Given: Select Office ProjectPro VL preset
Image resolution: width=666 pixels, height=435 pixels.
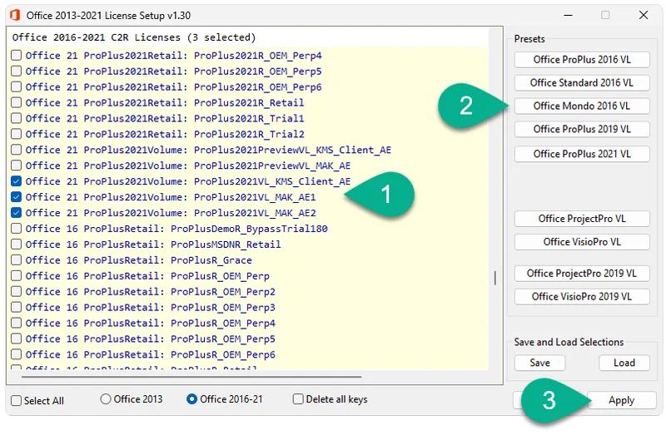Looking at the screenshot, I should [x=581, y=219].
